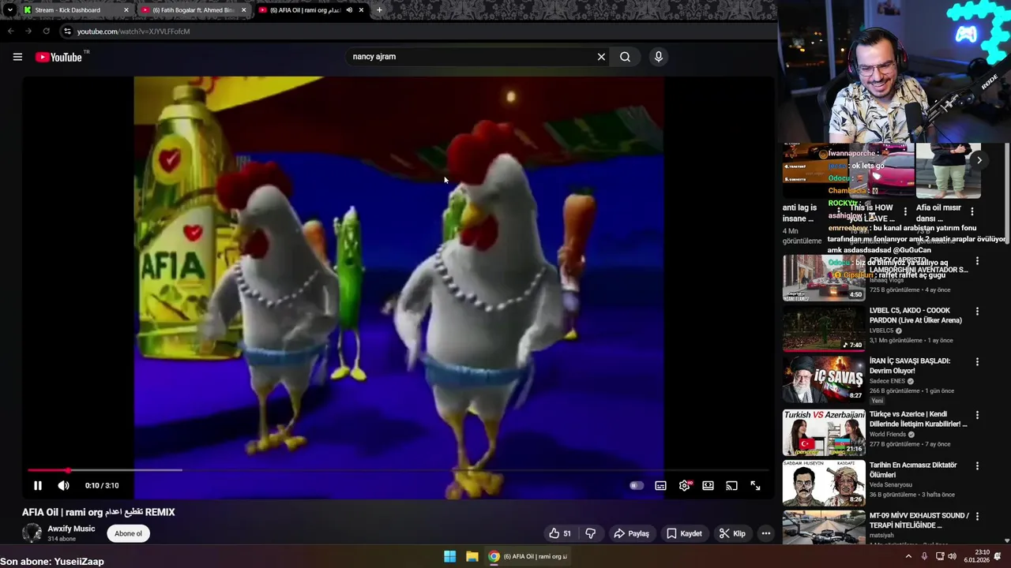Enter full screen mode
The width and height of the screenshot is (1011, 568).
tap(756, 486)
